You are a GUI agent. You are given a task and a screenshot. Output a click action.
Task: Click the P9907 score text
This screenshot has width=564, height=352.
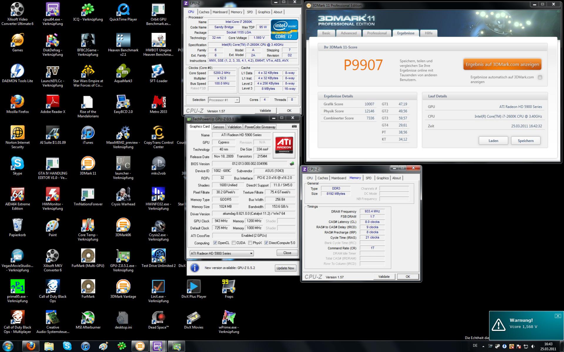coord(363,65)
